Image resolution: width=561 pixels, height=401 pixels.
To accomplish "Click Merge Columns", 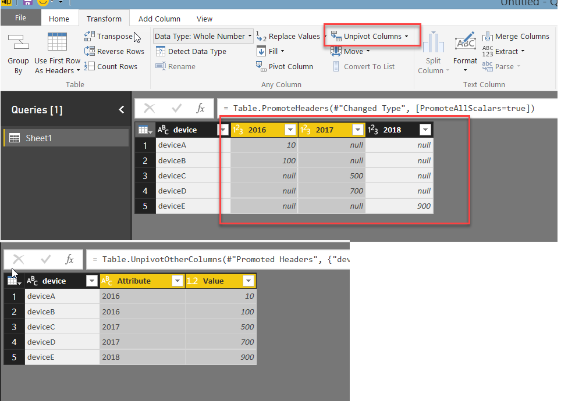I will 516,36.
